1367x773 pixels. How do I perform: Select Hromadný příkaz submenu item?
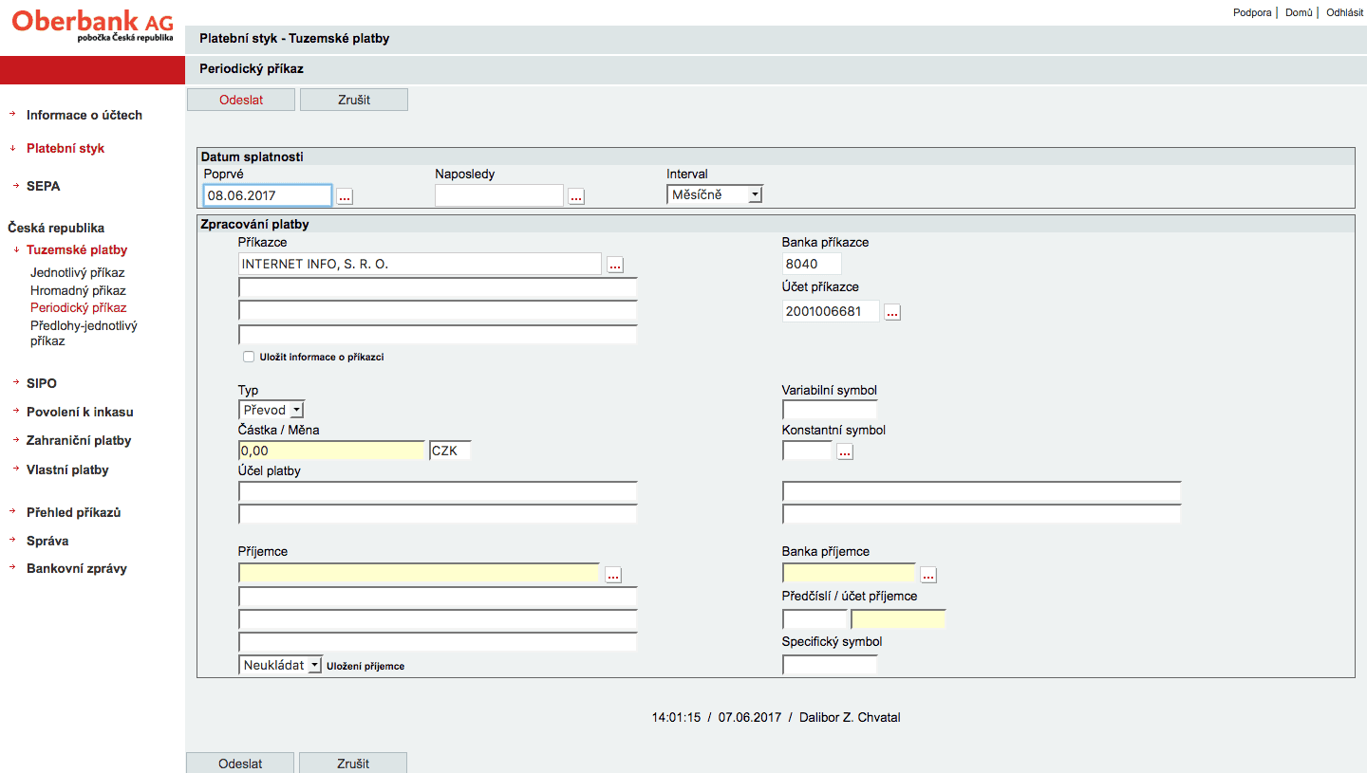(x=78, y=290)
